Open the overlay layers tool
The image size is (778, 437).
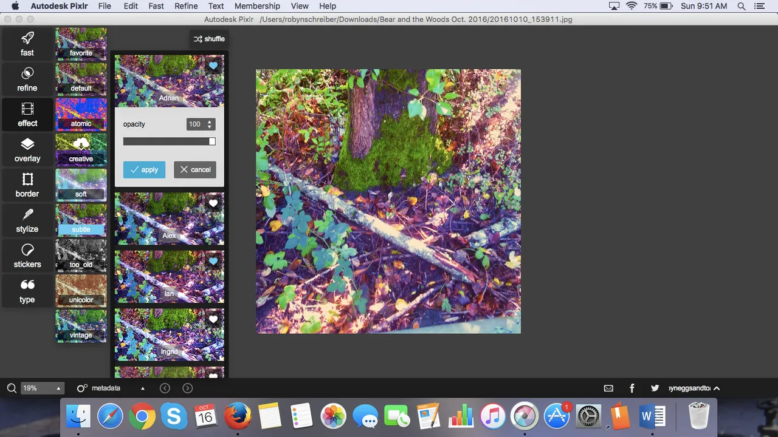(x=27, y=149)
